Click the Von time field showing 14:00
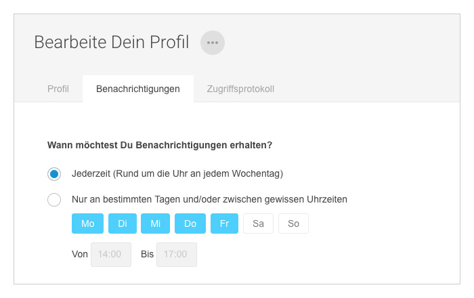The width and height of the screenshot is (474, 298). tap(111, 255)
